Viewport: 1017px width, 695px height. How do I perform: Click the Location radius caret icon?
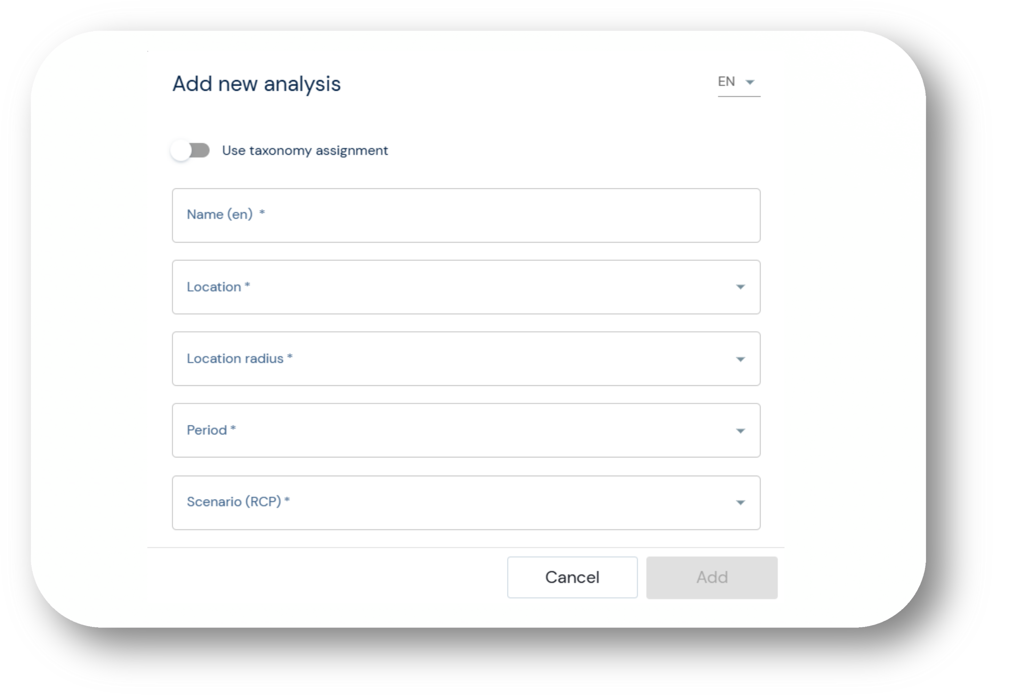tap(740, 359)
